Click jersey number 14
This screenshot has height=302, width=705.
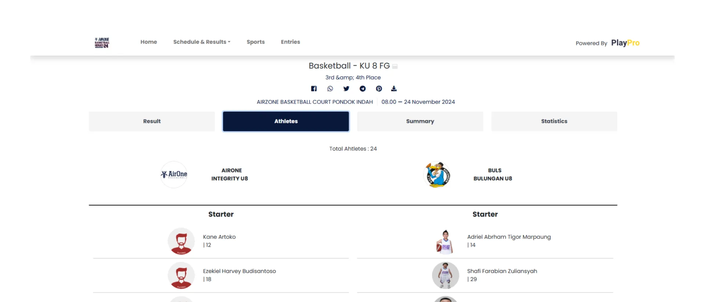473,245
